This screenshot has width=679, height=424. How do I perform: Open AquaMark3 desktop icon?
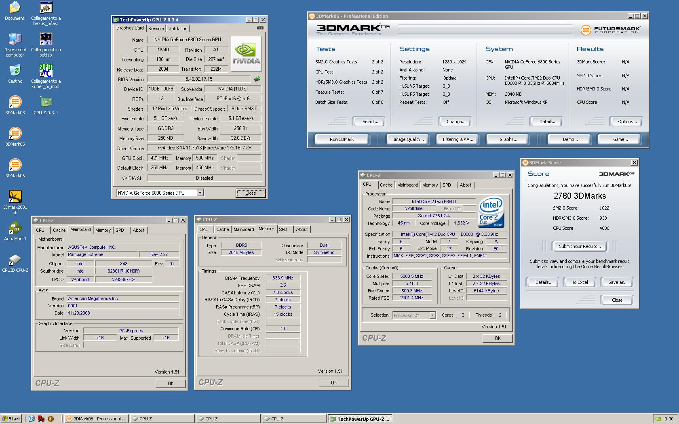click(15, 228)
